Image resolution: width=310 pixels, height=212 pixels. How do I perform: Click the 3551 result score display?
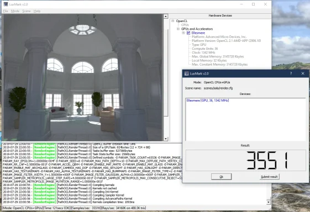tap(245, 160)
